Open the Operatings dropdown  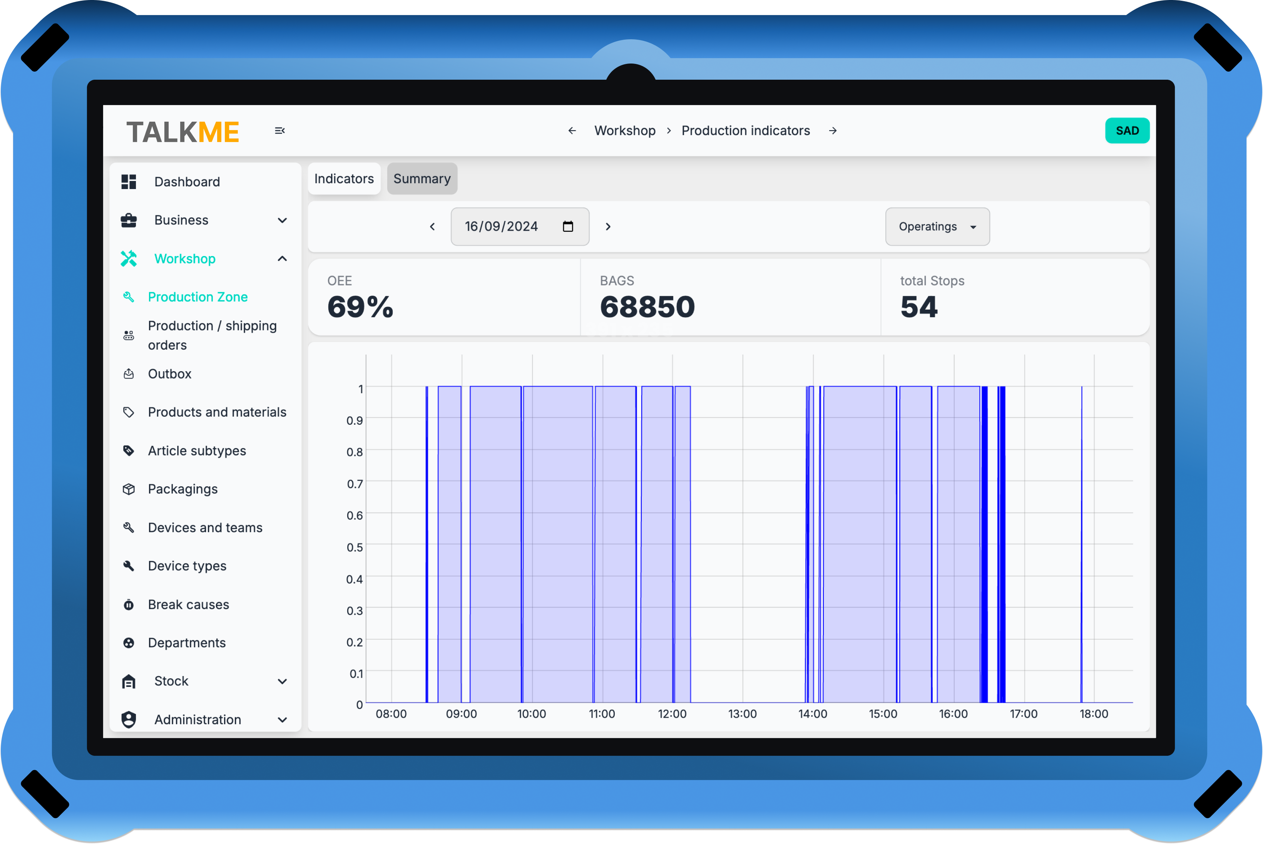tap(937, 227)
